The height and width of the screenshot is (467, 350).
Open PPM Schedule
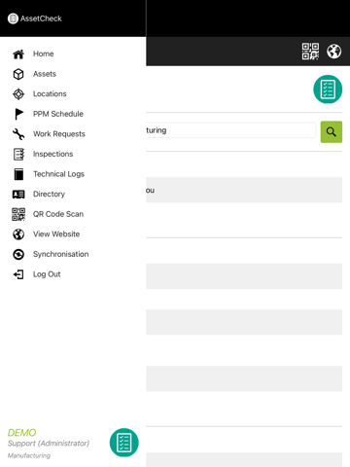[x=58, y=114]
